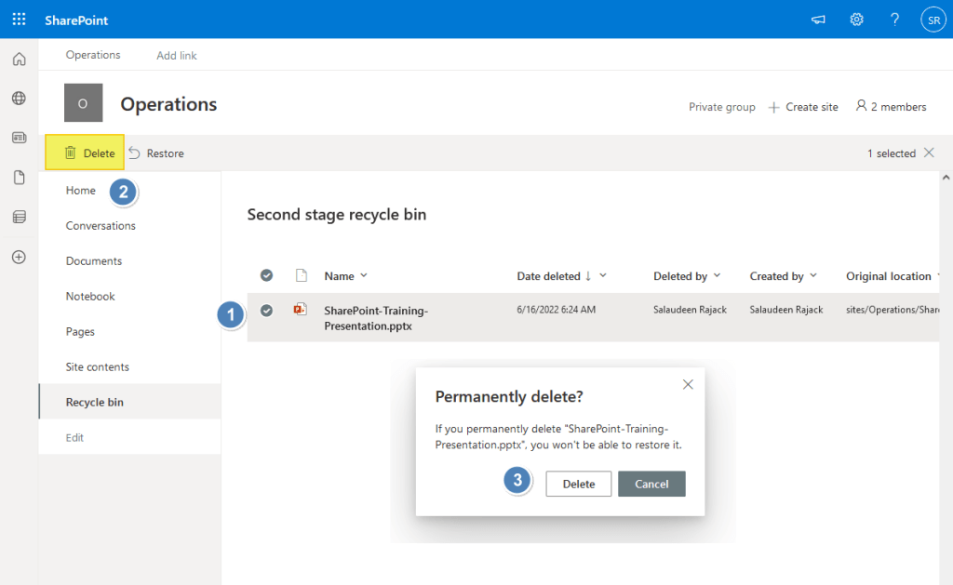Click Add link in top navigation

click(176, 55)
